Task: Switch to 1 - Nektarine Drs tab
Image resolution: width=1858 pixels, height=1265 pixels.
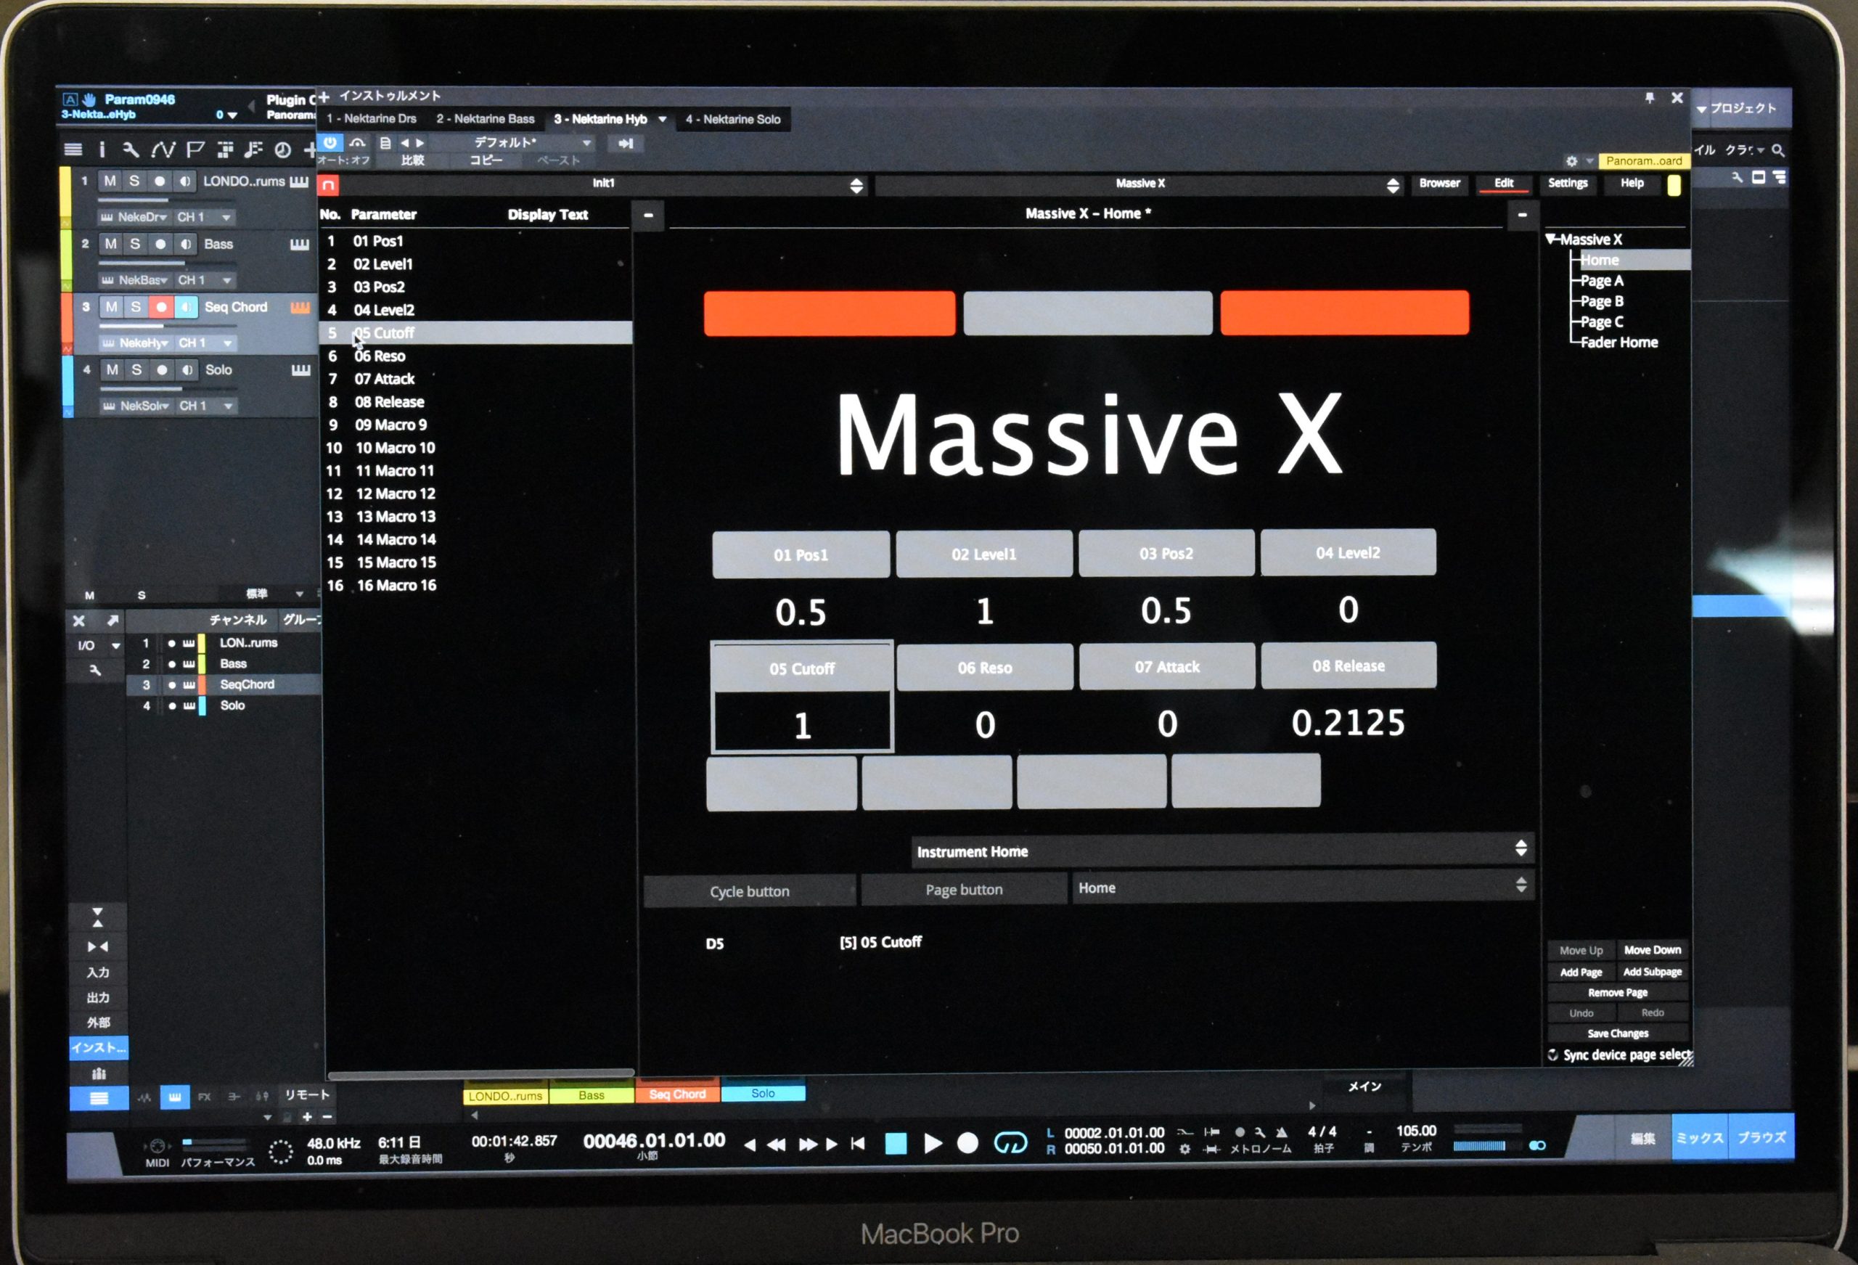Action: point(371,119)
